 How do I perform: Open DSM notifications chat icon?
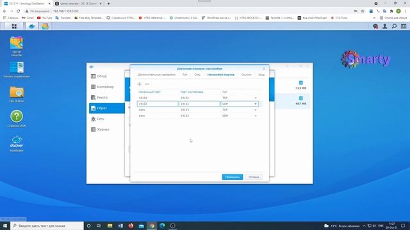point(375,26)
